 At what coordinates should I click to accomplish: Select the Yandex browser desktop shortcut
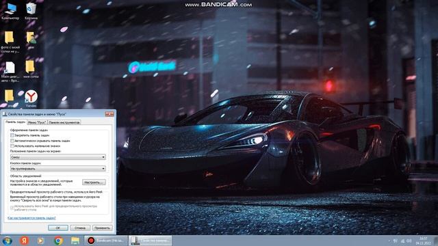click(31, 98)
